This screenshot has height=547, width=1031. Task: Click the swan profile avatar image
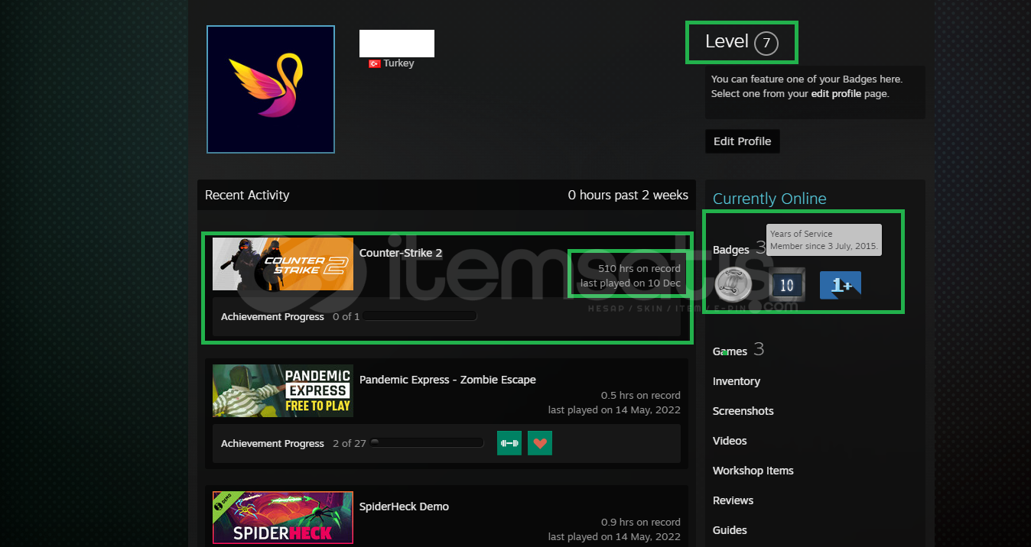point(270,89)
